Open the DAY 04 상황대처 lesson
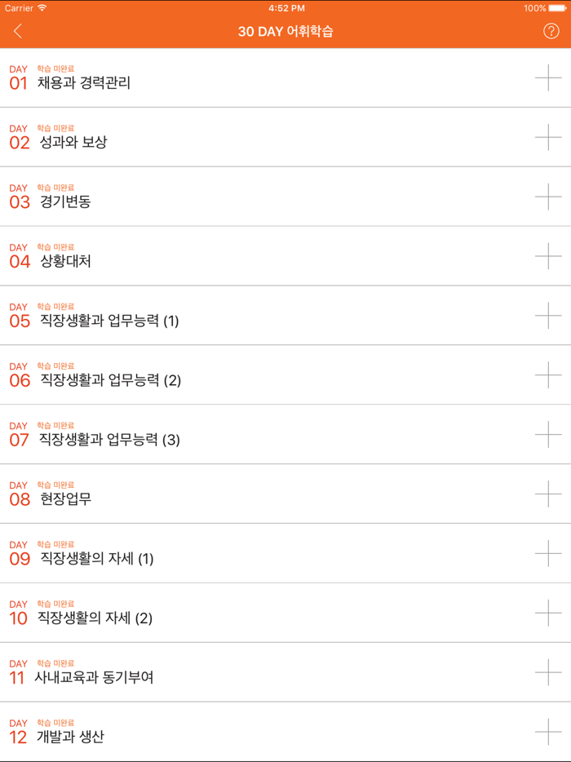The width and height of the screenshot is (571, 762). pyautogui.click(x=65, y=261)
